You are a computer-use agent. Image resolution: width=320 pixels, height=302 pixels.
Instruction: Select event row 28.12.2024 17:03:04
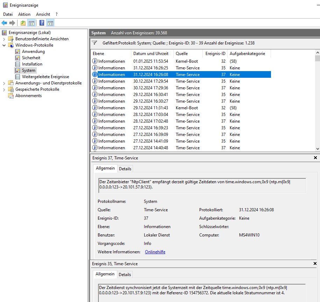(181, 114)
